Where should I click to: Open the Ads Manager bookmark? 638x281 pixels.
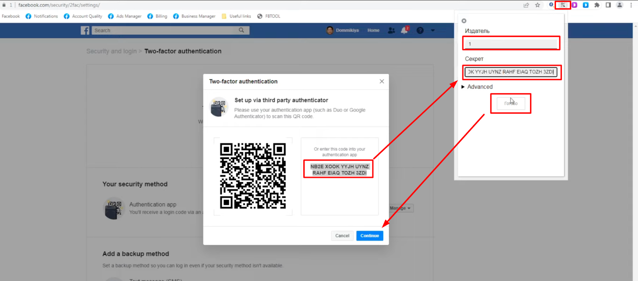coord(125,16)
